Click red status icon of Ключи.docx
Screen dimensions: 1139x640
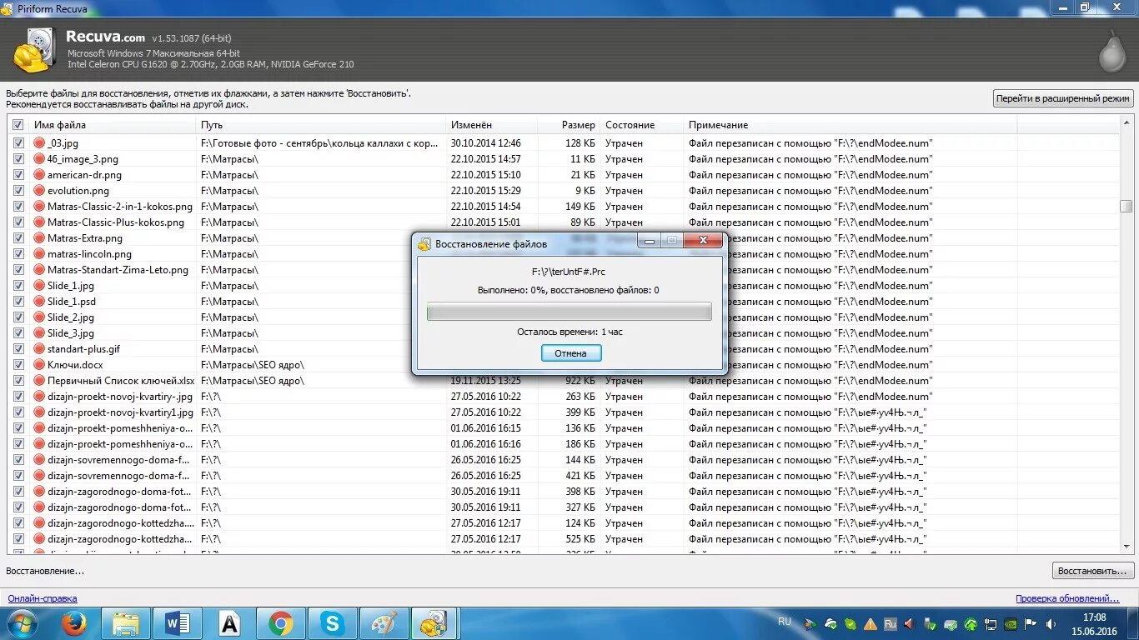click(x=38, y=365)
